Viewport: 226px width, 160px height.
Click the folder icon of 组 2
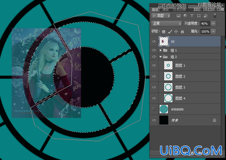point(165,57)
